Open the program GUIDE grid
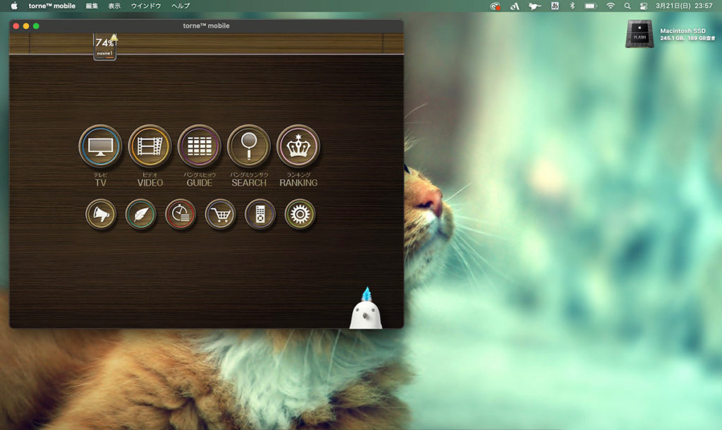 [x=199, y=146]
